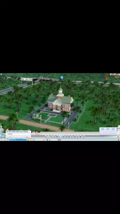This screenshot has height=214, width=120.
Task: Select the highlighted Government buildings icon
Action: [x=60, y=137]
